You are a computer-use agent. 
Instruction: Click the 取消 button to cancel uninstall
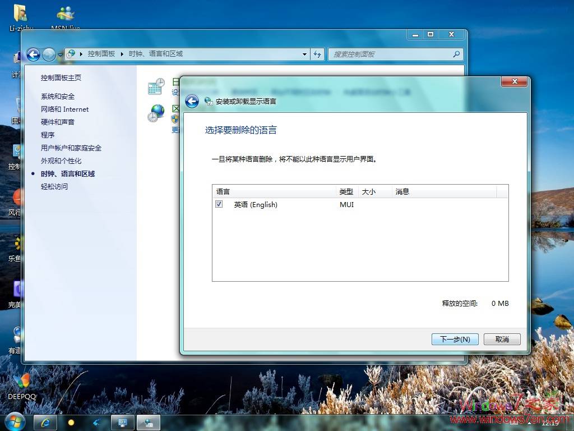[502, 339]
